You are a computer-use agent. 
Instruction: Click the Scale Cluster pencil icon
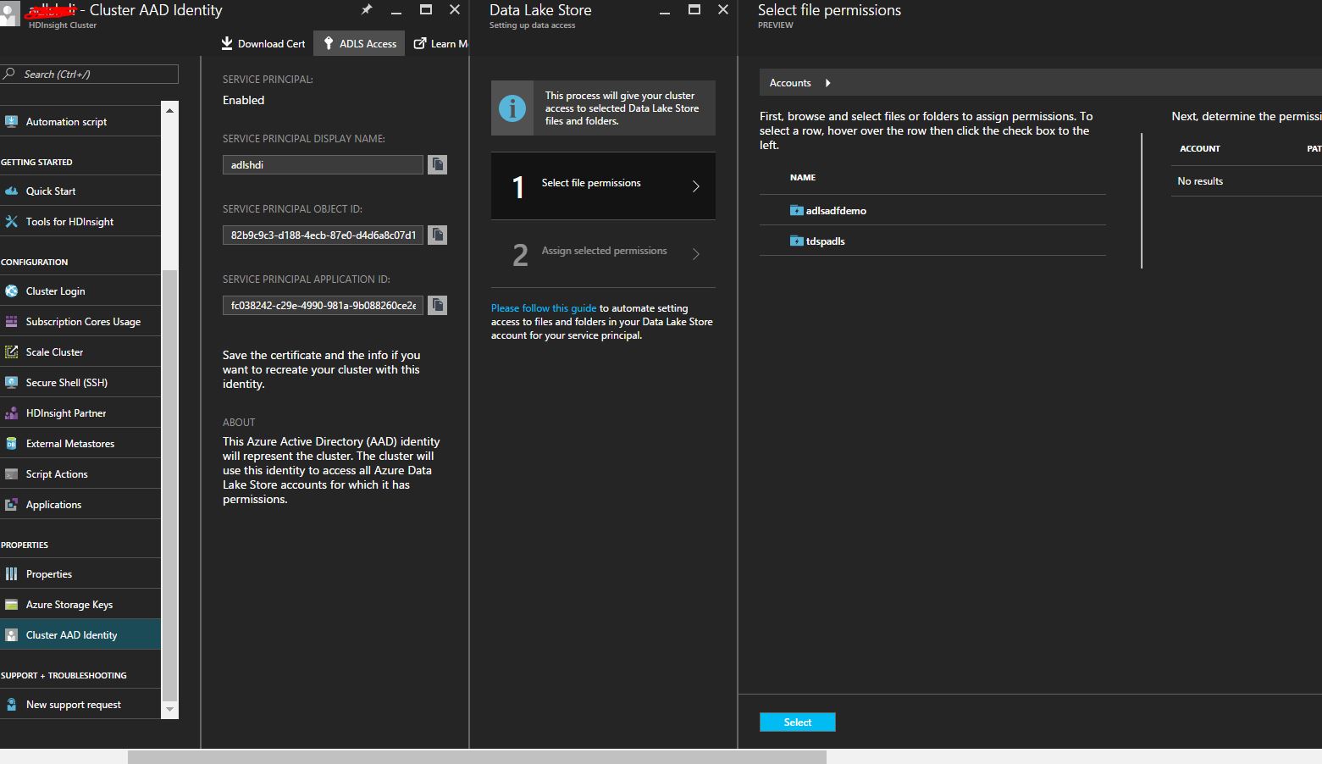[11, 352]
